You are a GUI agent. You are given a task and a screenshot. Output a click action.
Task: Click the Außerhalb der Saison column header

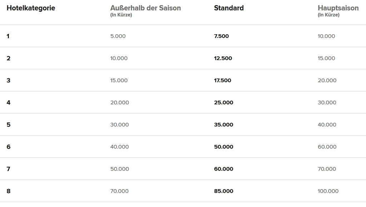point(145,8)
